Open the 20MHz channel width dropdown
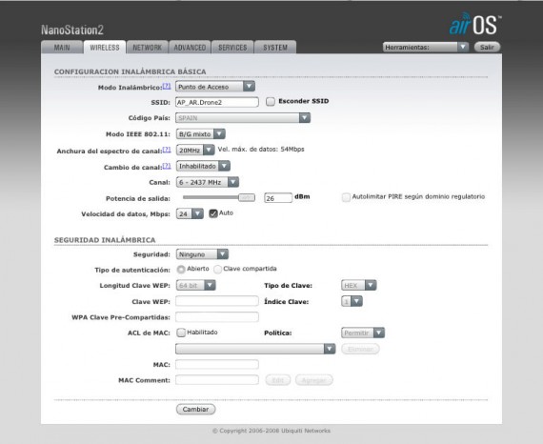The width and height of the screenshot is (543, 444). click(x=195, y=150)
